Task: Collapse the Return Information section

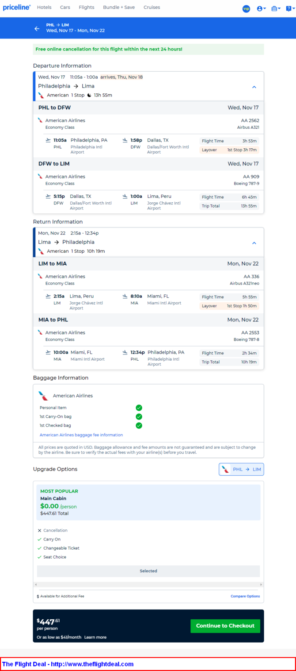Action: tap(254, 243)
